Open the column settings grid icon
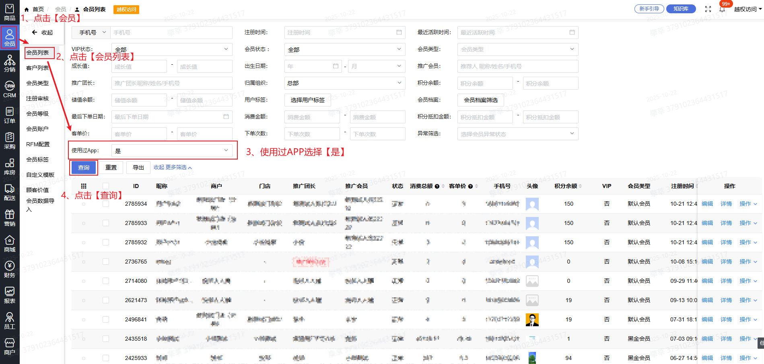This screenshot has width=764, height=364. point(84,186)
